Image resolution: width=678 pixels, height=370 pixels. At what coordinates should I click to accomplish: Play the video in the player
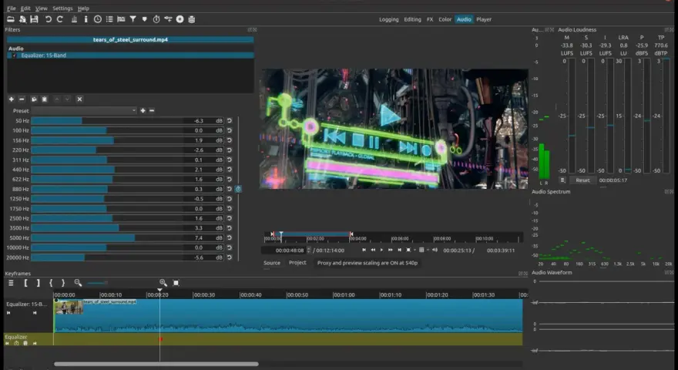coord(381,250)
